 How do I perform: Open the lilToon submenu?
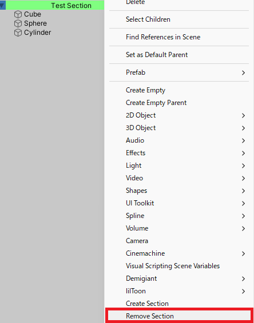pos(179,291)
